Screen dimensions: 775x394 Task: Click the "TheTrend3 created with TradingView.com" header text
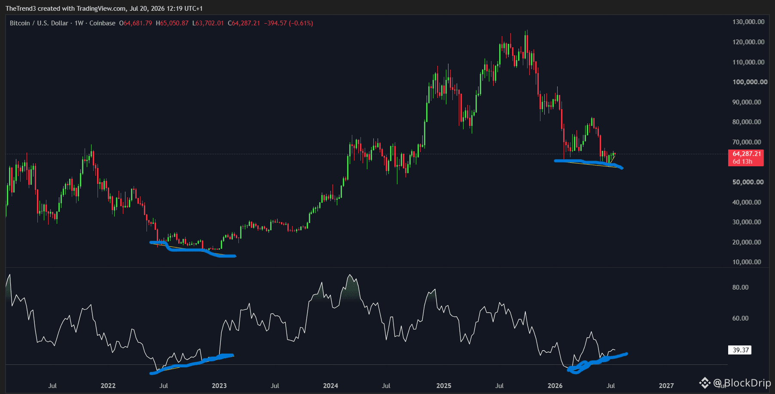(x=66, y=9)
